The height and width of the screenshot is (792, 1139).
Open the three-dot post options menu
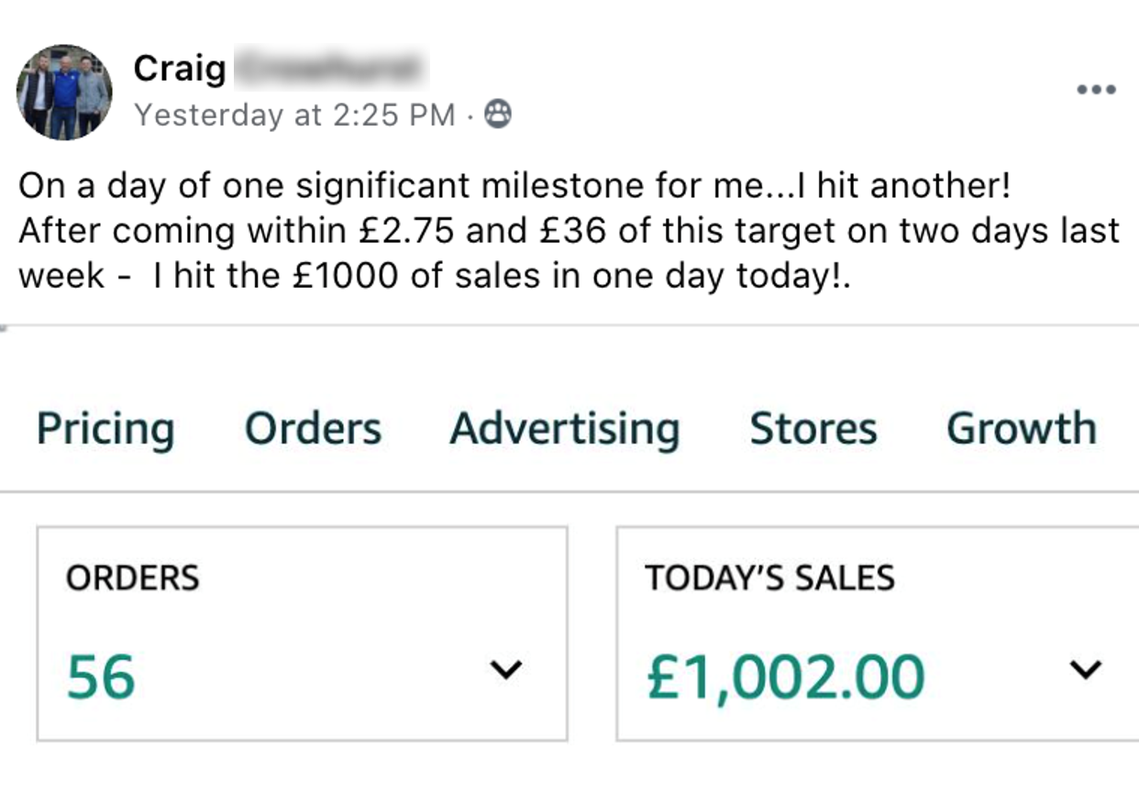click(1096, 90)
